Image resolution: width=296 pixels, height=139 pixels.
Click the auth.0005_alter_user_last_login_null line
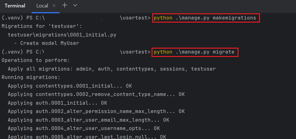coord(87,136)
